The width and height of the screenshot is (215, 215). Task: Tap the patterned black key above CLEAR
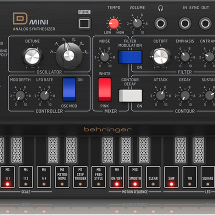click(144, 150)
